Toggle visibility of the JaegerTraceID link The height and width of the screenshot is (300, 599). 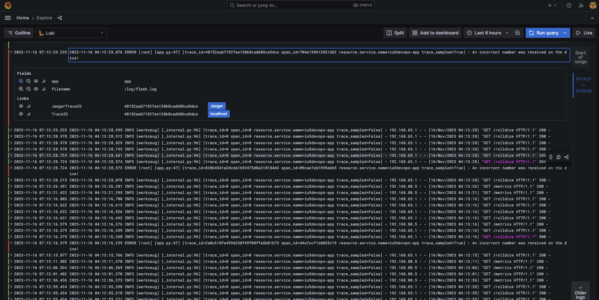(21, 106)
